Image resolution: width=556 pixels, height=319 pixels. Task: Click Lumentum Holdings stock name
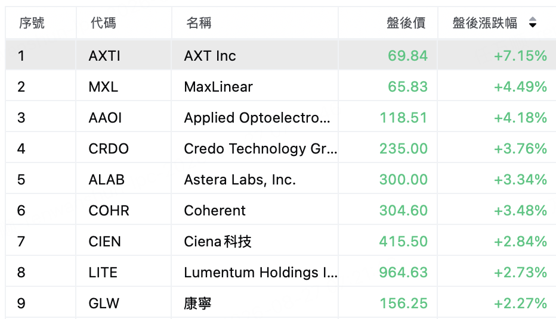point(260,273)
